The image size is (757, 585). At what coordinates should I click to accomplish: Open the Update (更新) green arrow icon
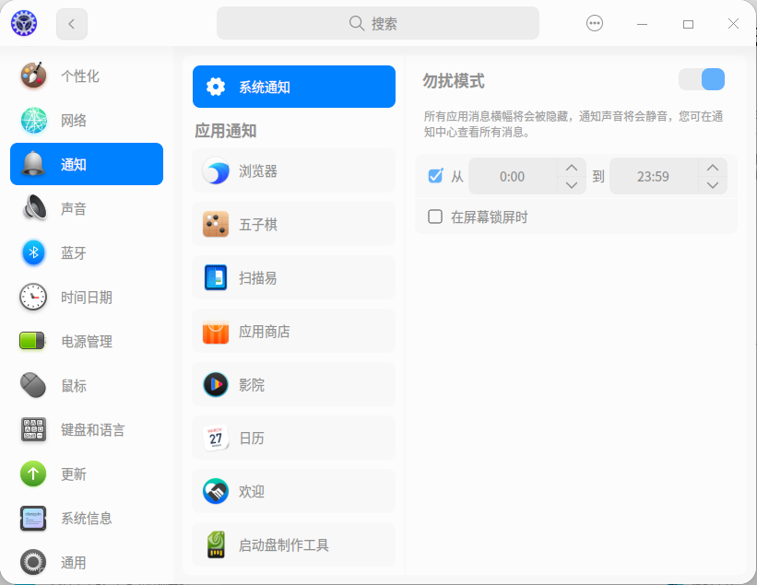(x=33, y=474)
